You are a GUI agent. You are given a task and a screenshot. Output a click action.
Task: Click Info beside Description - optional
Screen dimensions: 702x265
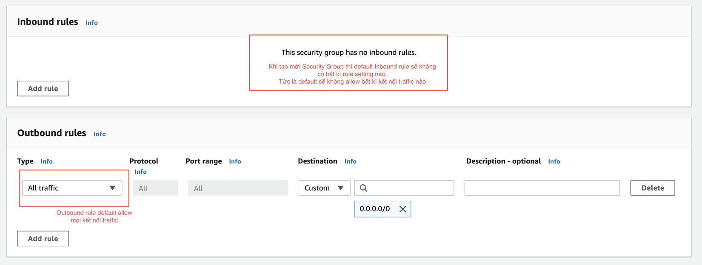(x=554, y=161)
